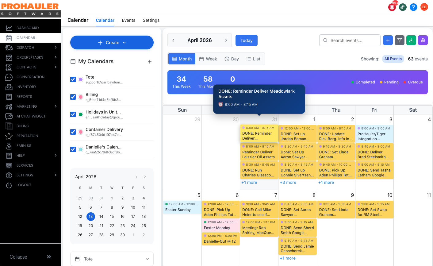Select the Calendar tab
The width and height of the screenshot is (433, 266).
[105, 20]
